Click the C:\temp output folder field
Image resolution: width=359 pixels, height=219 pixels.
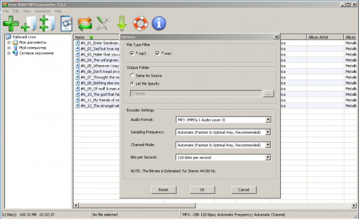click(196, 94)
